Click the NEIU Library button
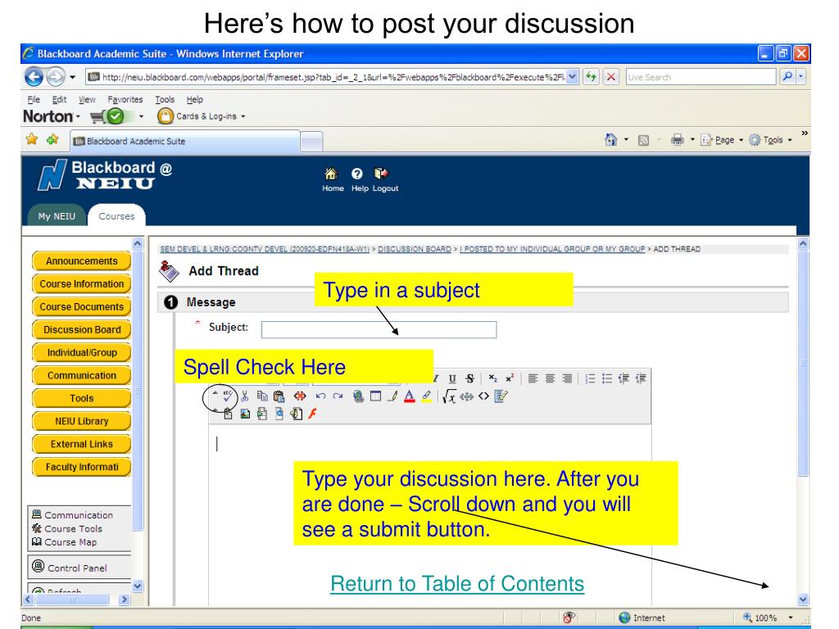The width and height of the screenshot is (839, 629). pyautogui.click(x=81, y=422)
